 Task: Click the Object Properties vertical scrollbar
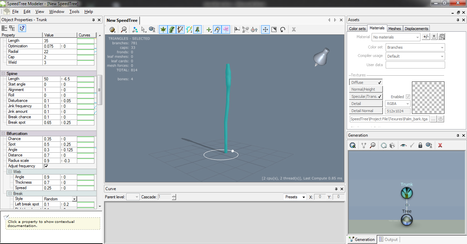point(100,90)
